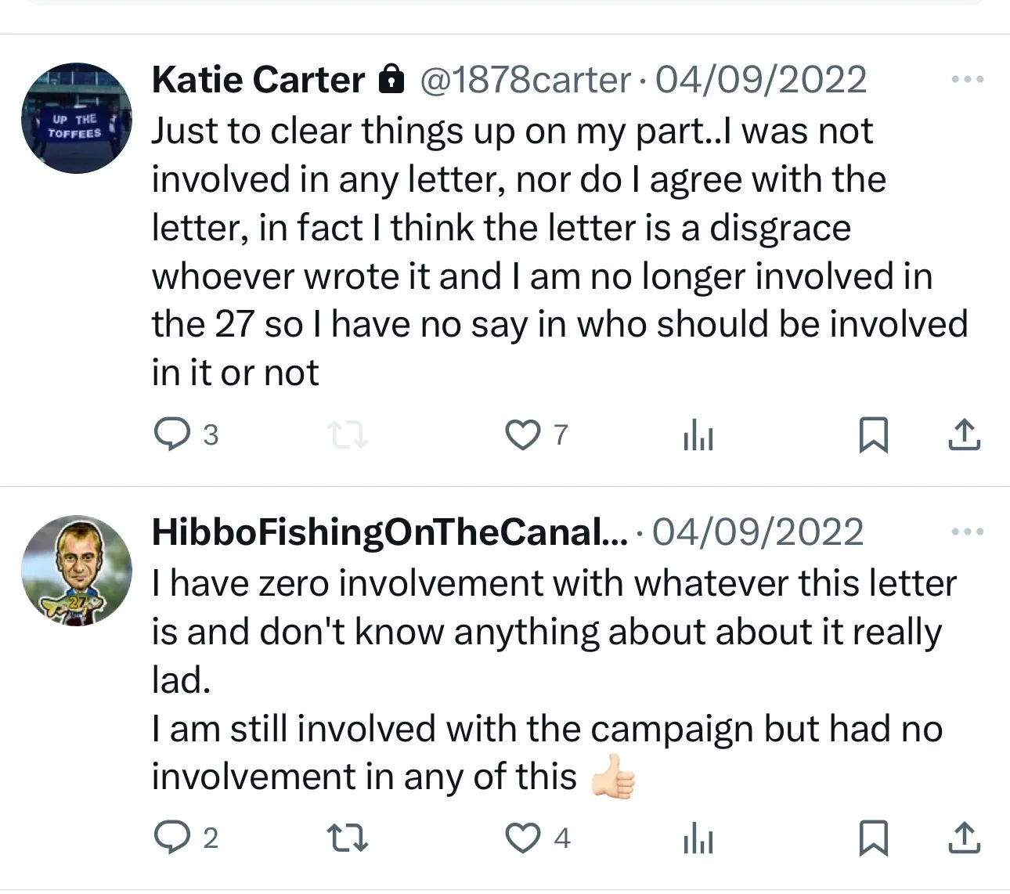
Task: Open Katie Carter's profile picture
Action: (77, 118)
